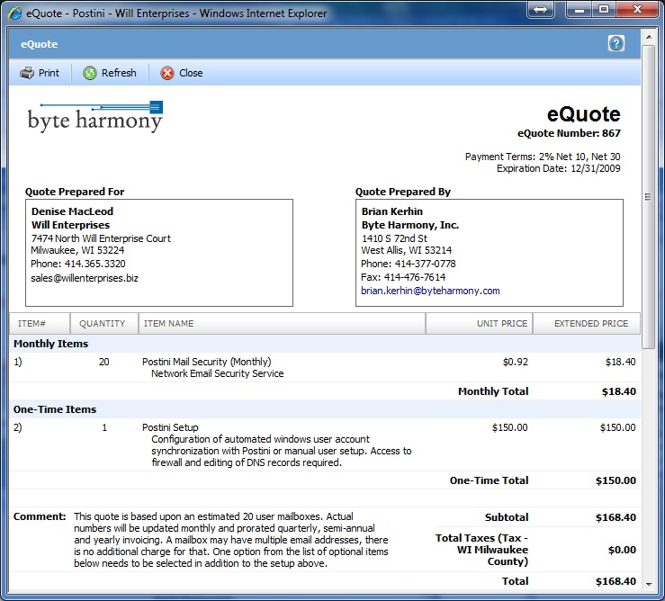This screenshot has width=665, height=601.
Task: Maximize the Internet Explorer window
Action: click(x=604, y=9)
